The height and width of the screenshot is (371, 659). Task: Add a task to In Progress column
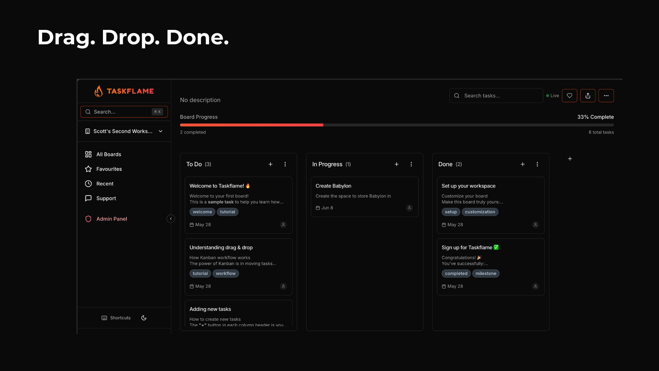[396, 164]
